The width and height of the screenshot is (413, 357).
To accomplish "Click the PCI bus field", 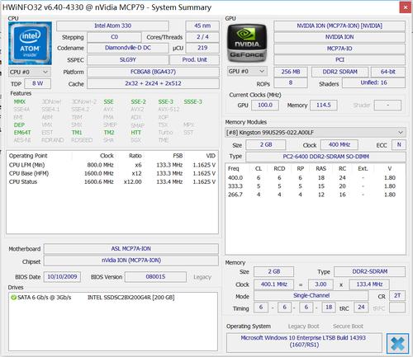I will [x=339, y=60].
